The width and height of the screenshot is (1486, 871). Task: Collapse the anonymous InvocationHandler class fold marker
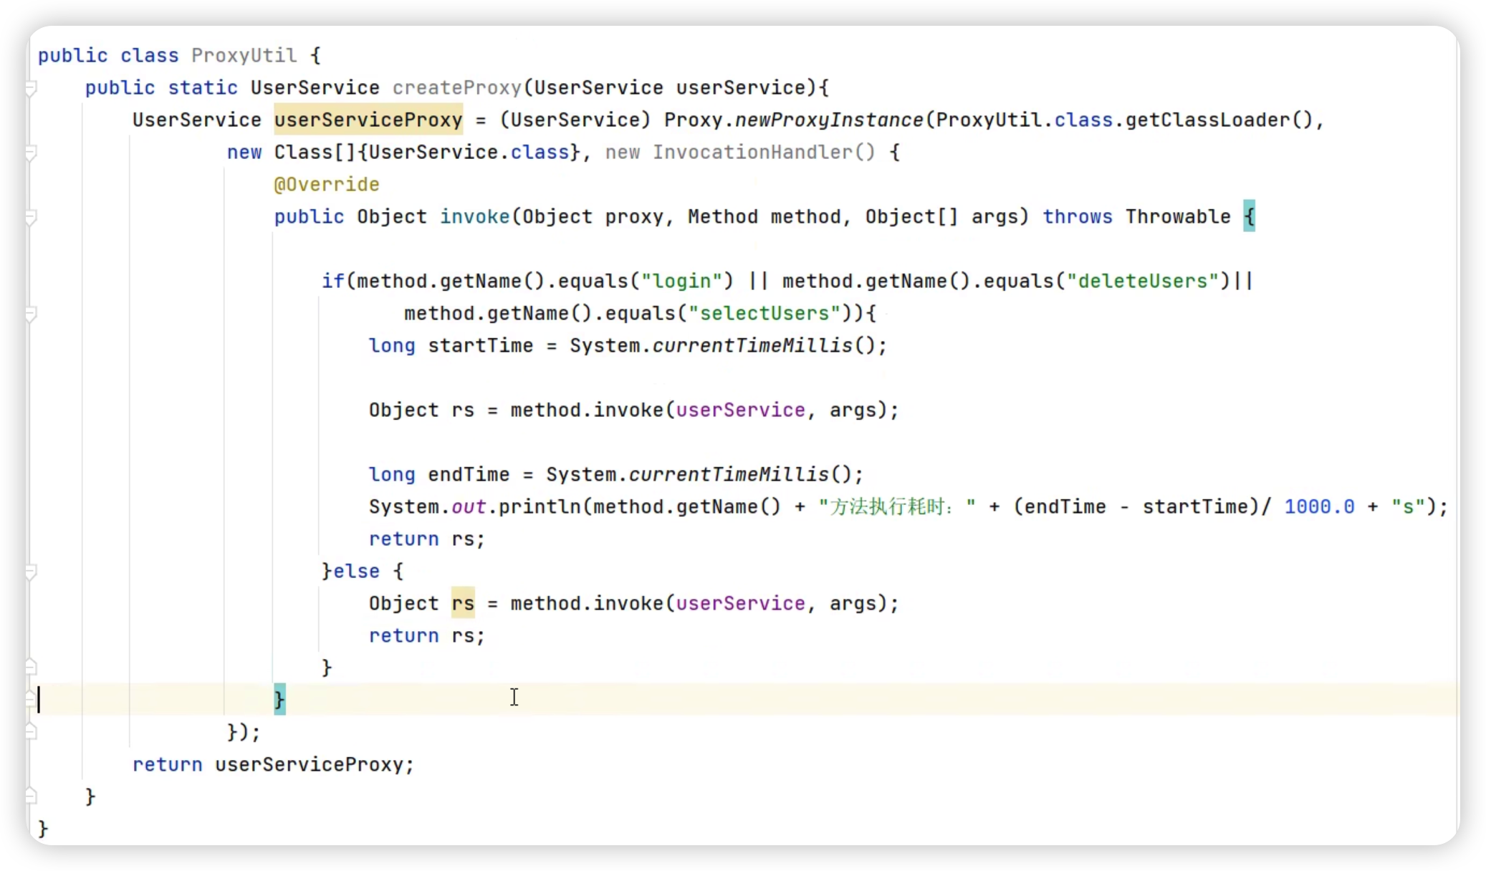(31, 153)
